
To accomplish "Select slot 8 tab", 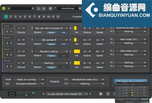I will tap(39, 17).
